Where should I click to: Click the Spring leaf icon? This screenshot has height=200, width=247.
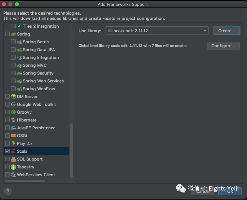click(13, 34)
